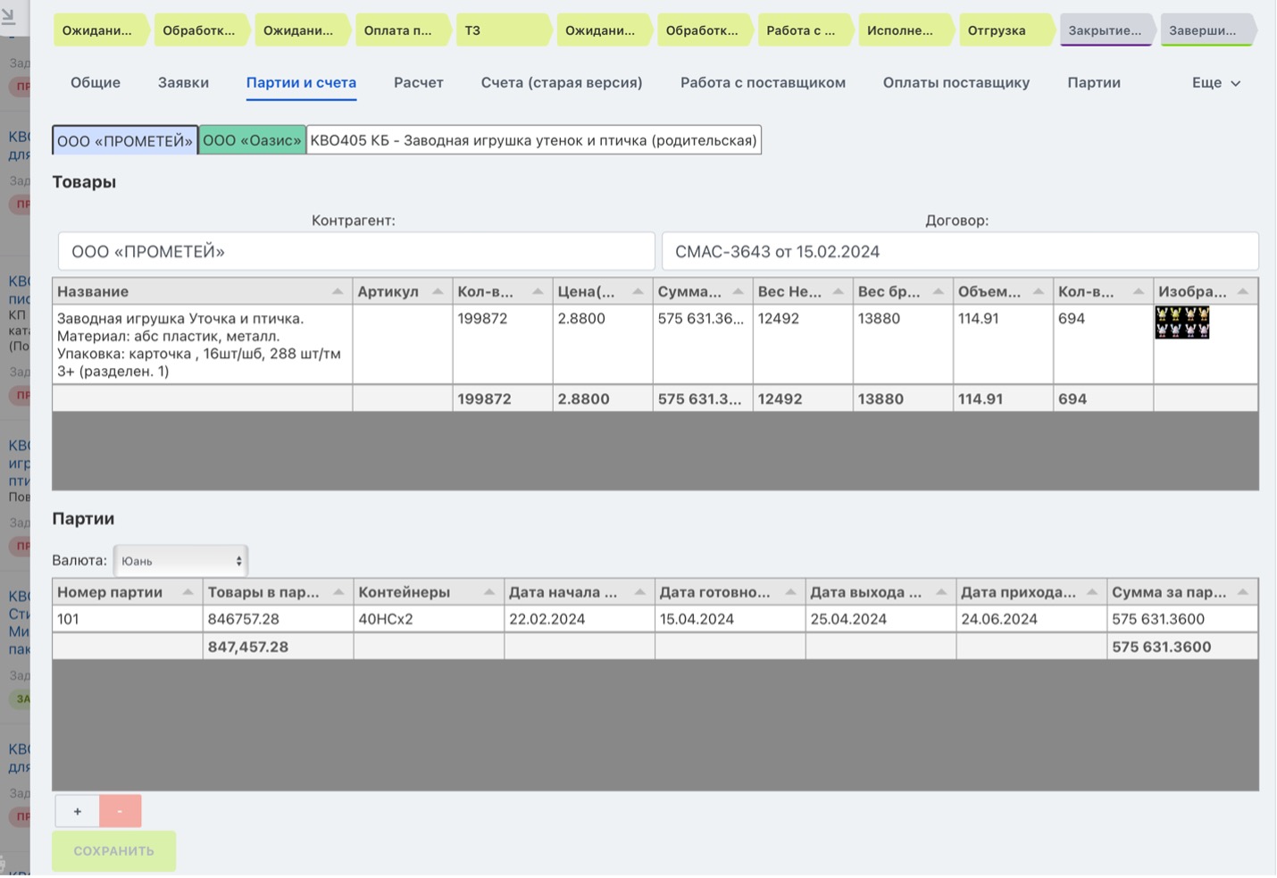Open the Оплаты поставщику tab

click(956, 82)
